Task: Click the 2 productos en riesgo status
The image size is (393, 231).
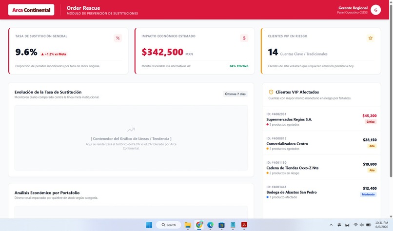Action: pos(283,173)
